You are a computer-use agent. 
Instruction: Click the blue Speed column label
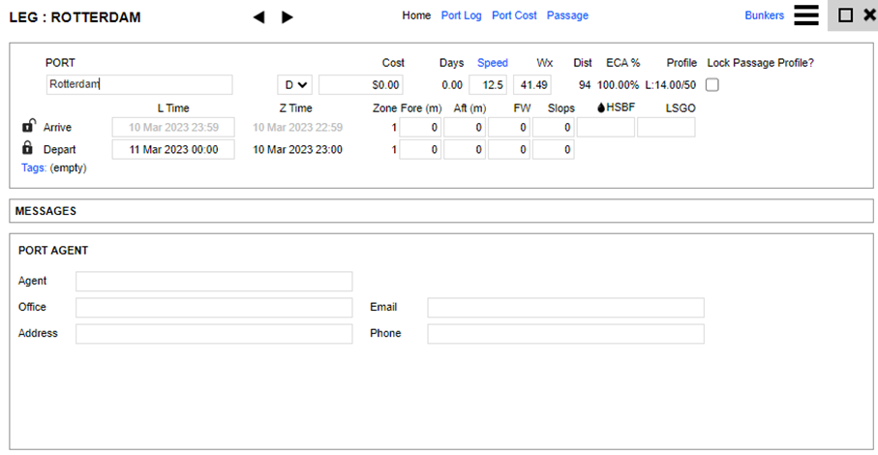pos(492,63)
